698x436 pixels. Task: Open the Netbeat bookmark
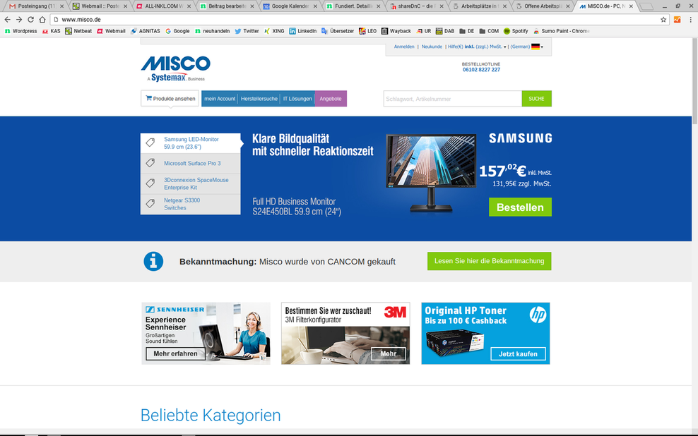point(78,31)
